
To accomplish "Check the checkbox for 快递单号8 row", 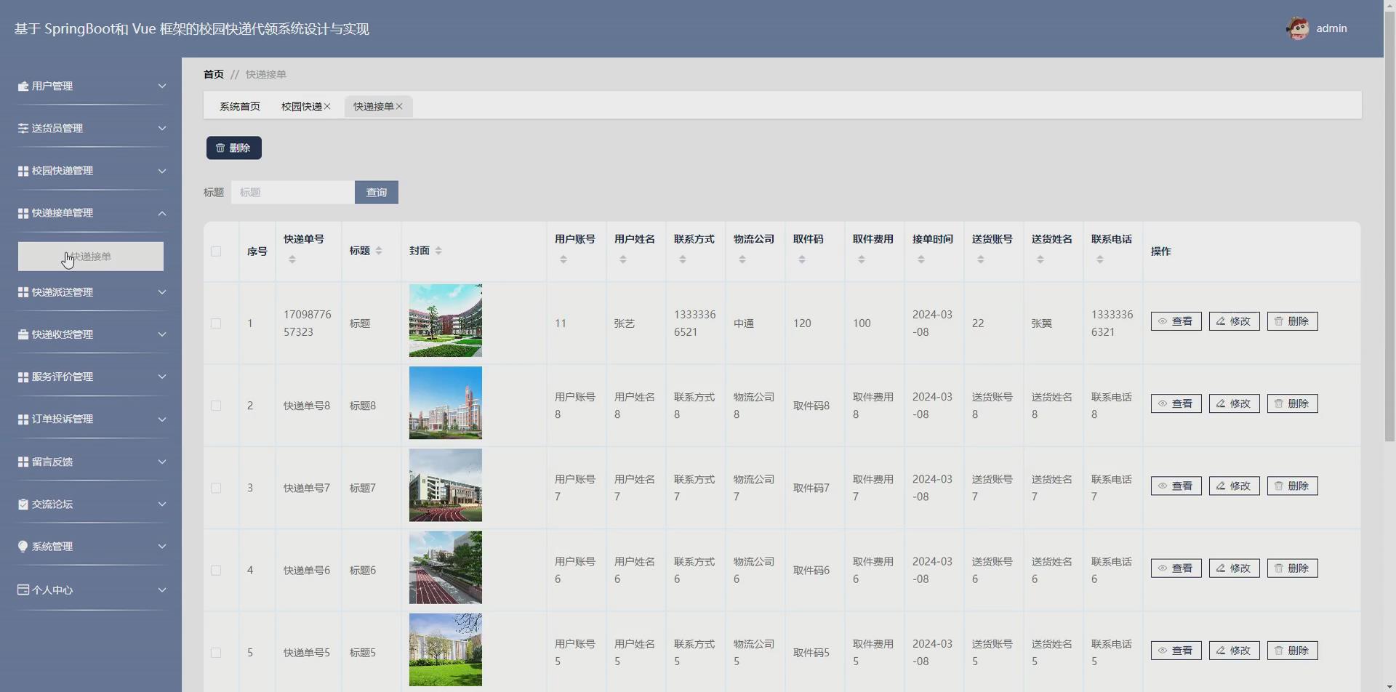I will click(x=216, y=406).
